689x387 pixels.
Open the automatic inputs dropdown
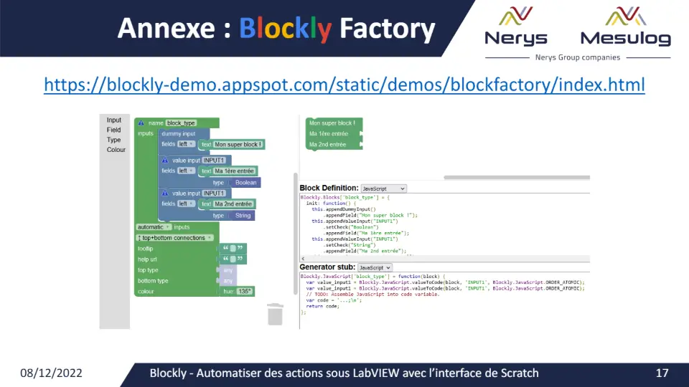tap(154, 227)
